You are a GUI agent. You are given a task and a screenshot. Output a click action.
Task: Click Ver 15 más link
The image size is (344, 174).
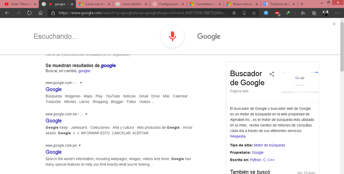click(306, 173)
